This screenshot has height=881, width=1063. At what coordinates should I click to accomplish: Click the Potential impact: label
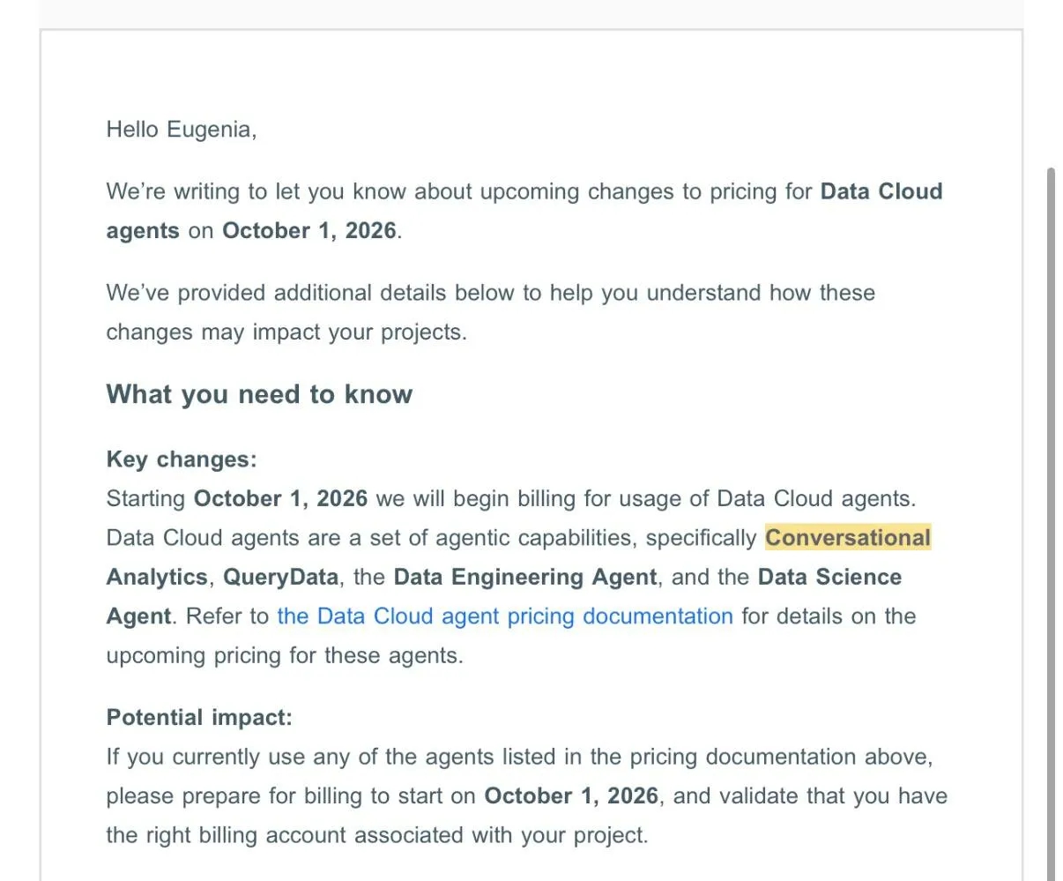(x=199, y=718)
